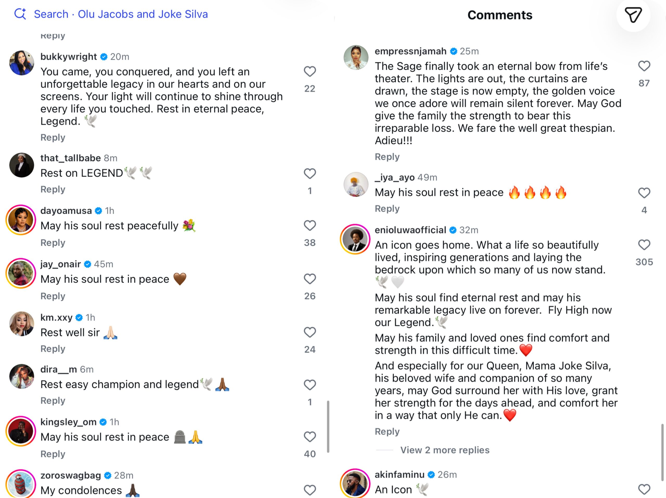Open dayoamusa's profile picture story

[21, 220]
